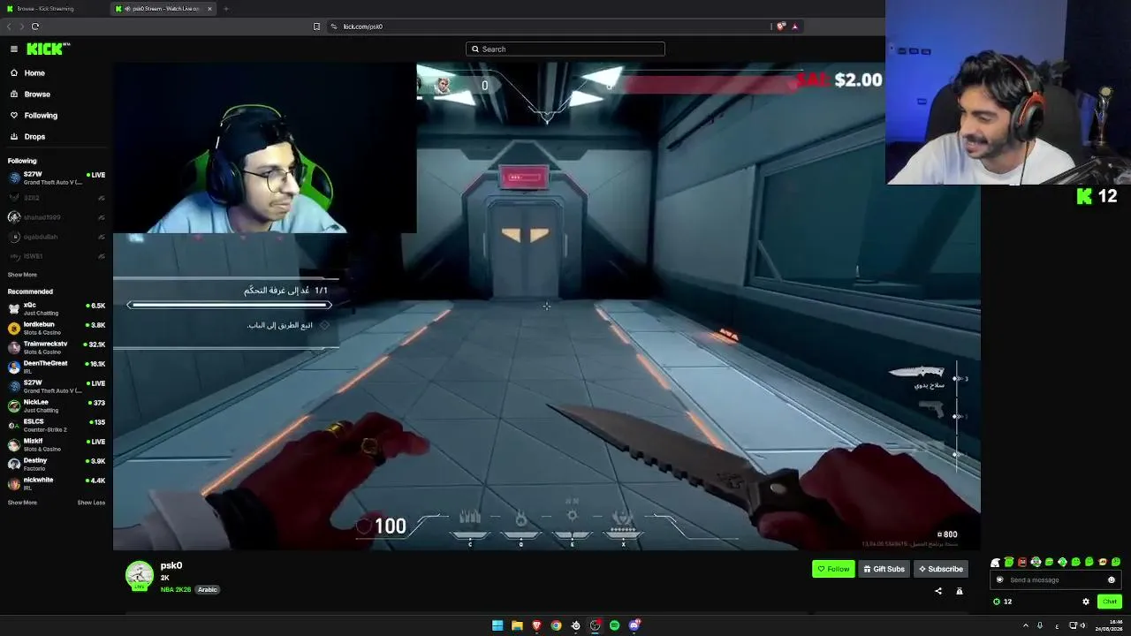Viewport: 1131px width, 636px height.
Task: Insert the first white emote in chat
Action: 996,563
